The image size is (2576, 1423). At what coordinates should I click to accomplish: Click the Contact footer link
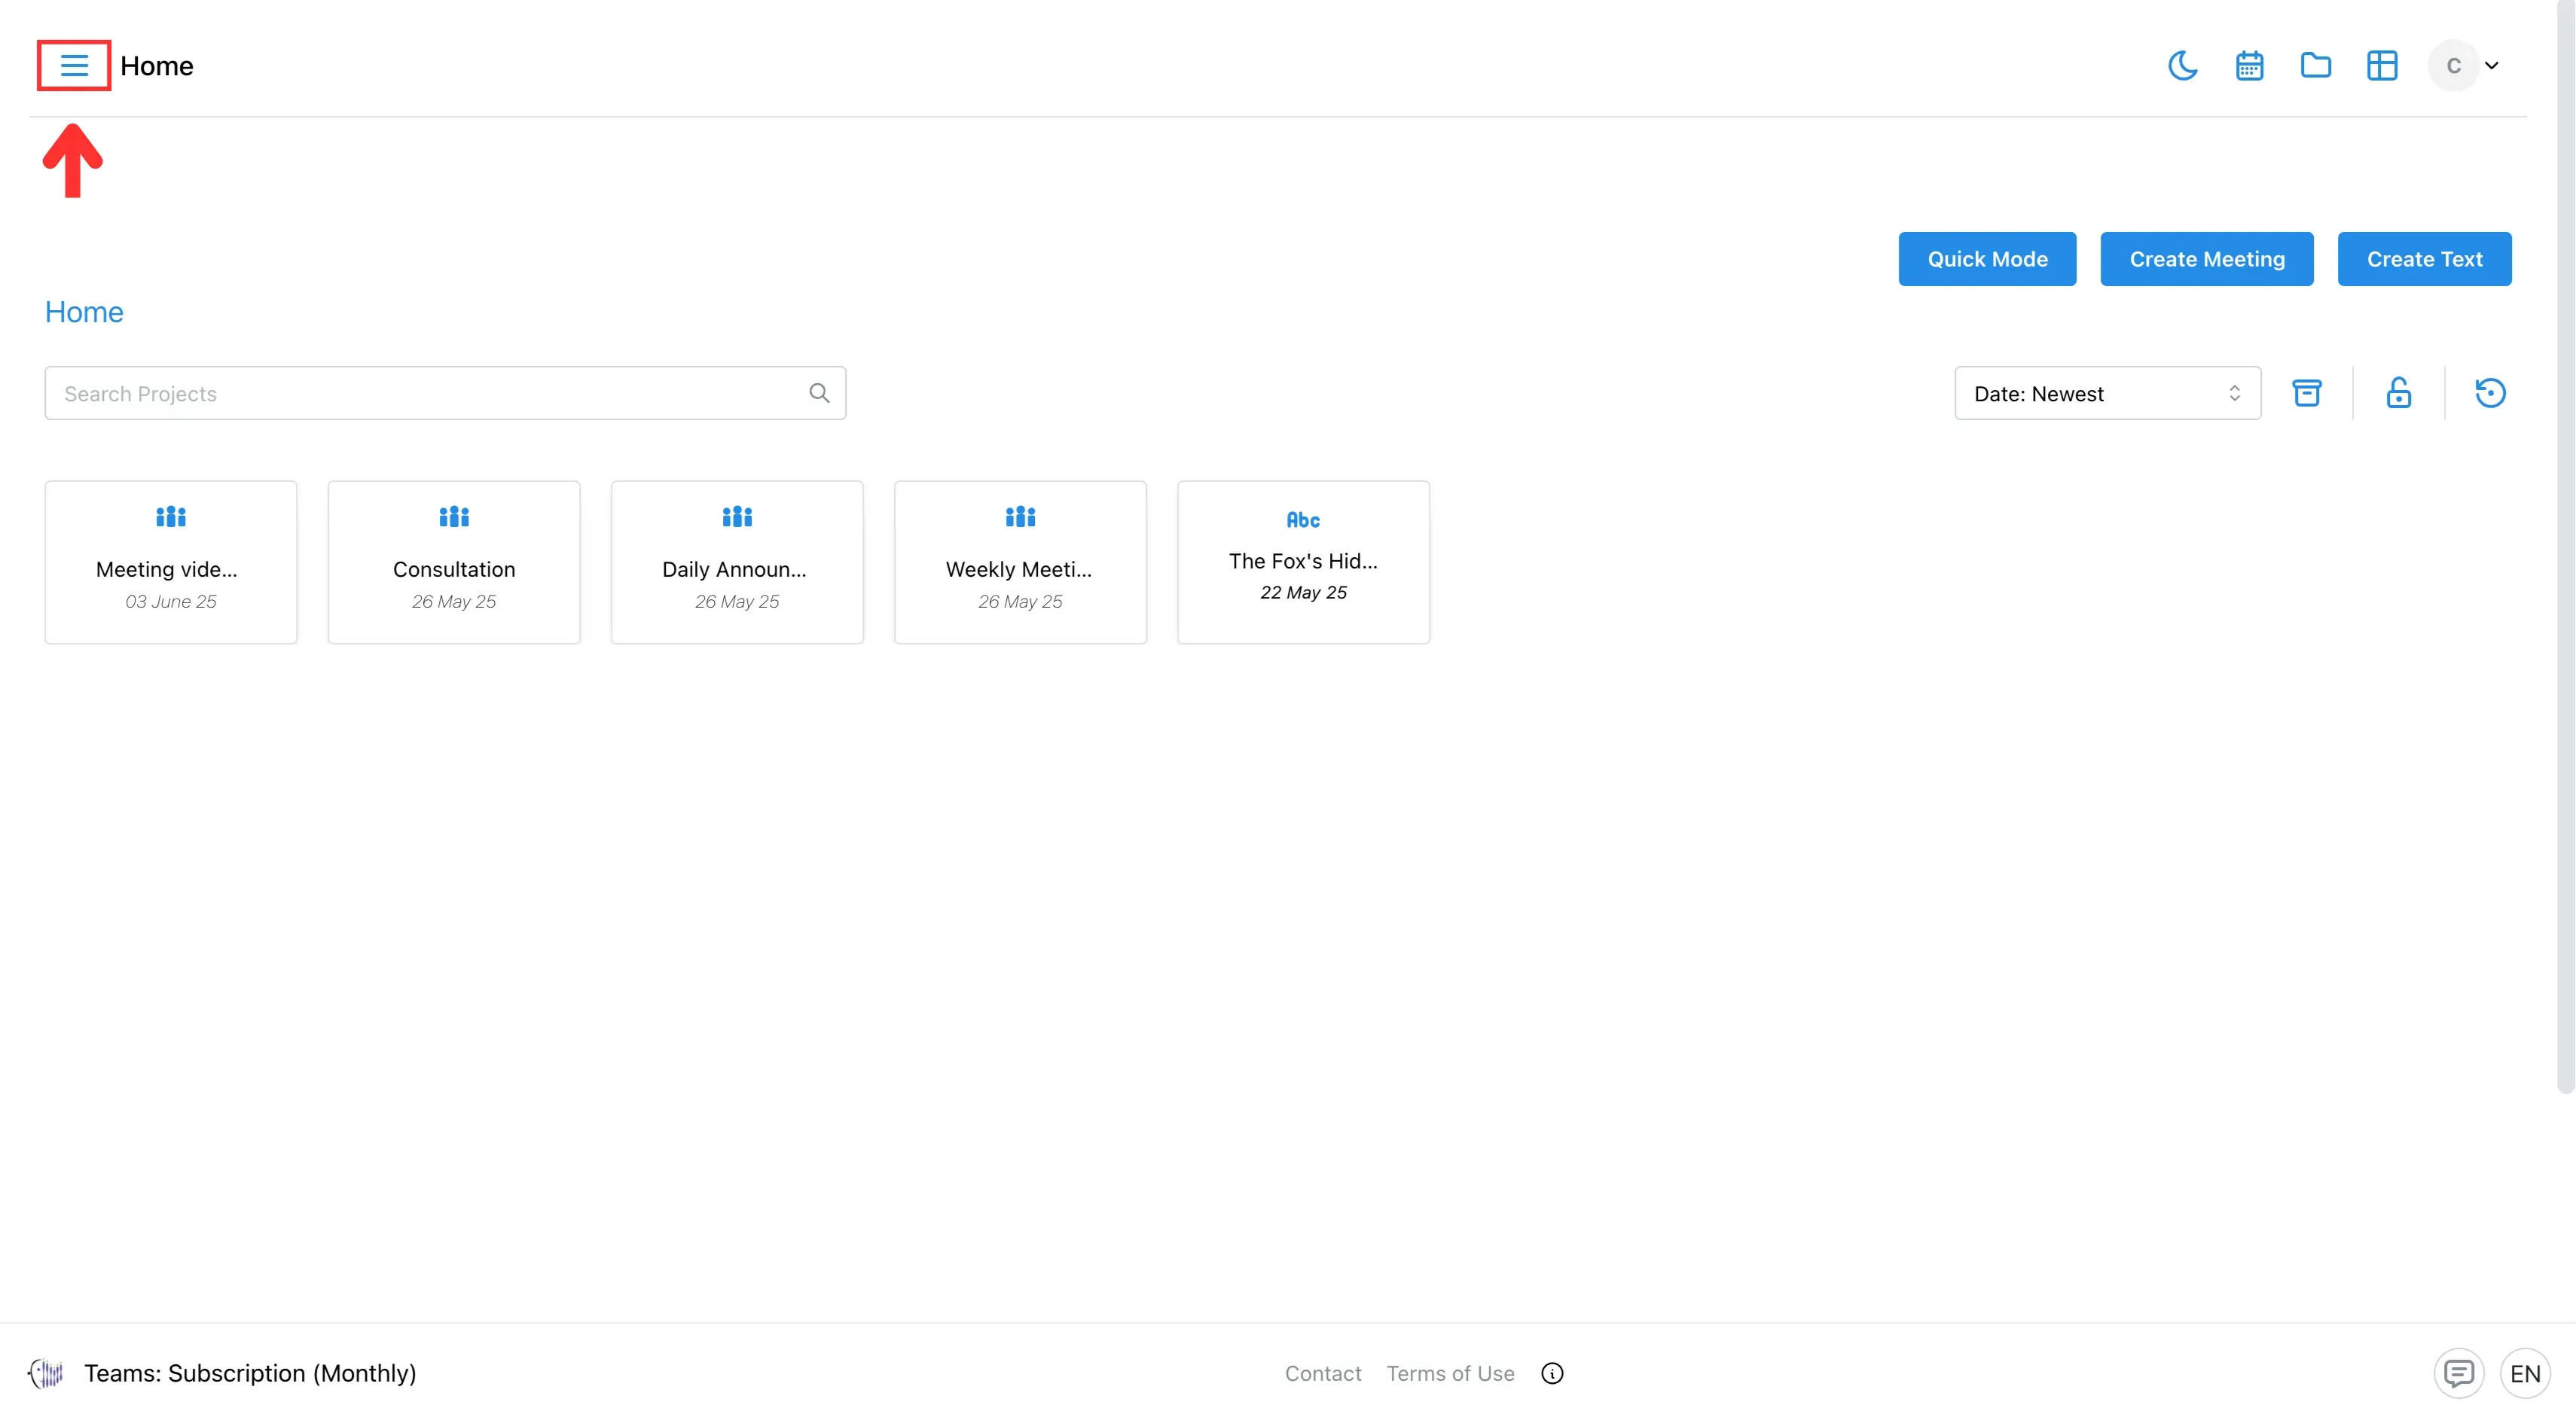(1323, 1373)
